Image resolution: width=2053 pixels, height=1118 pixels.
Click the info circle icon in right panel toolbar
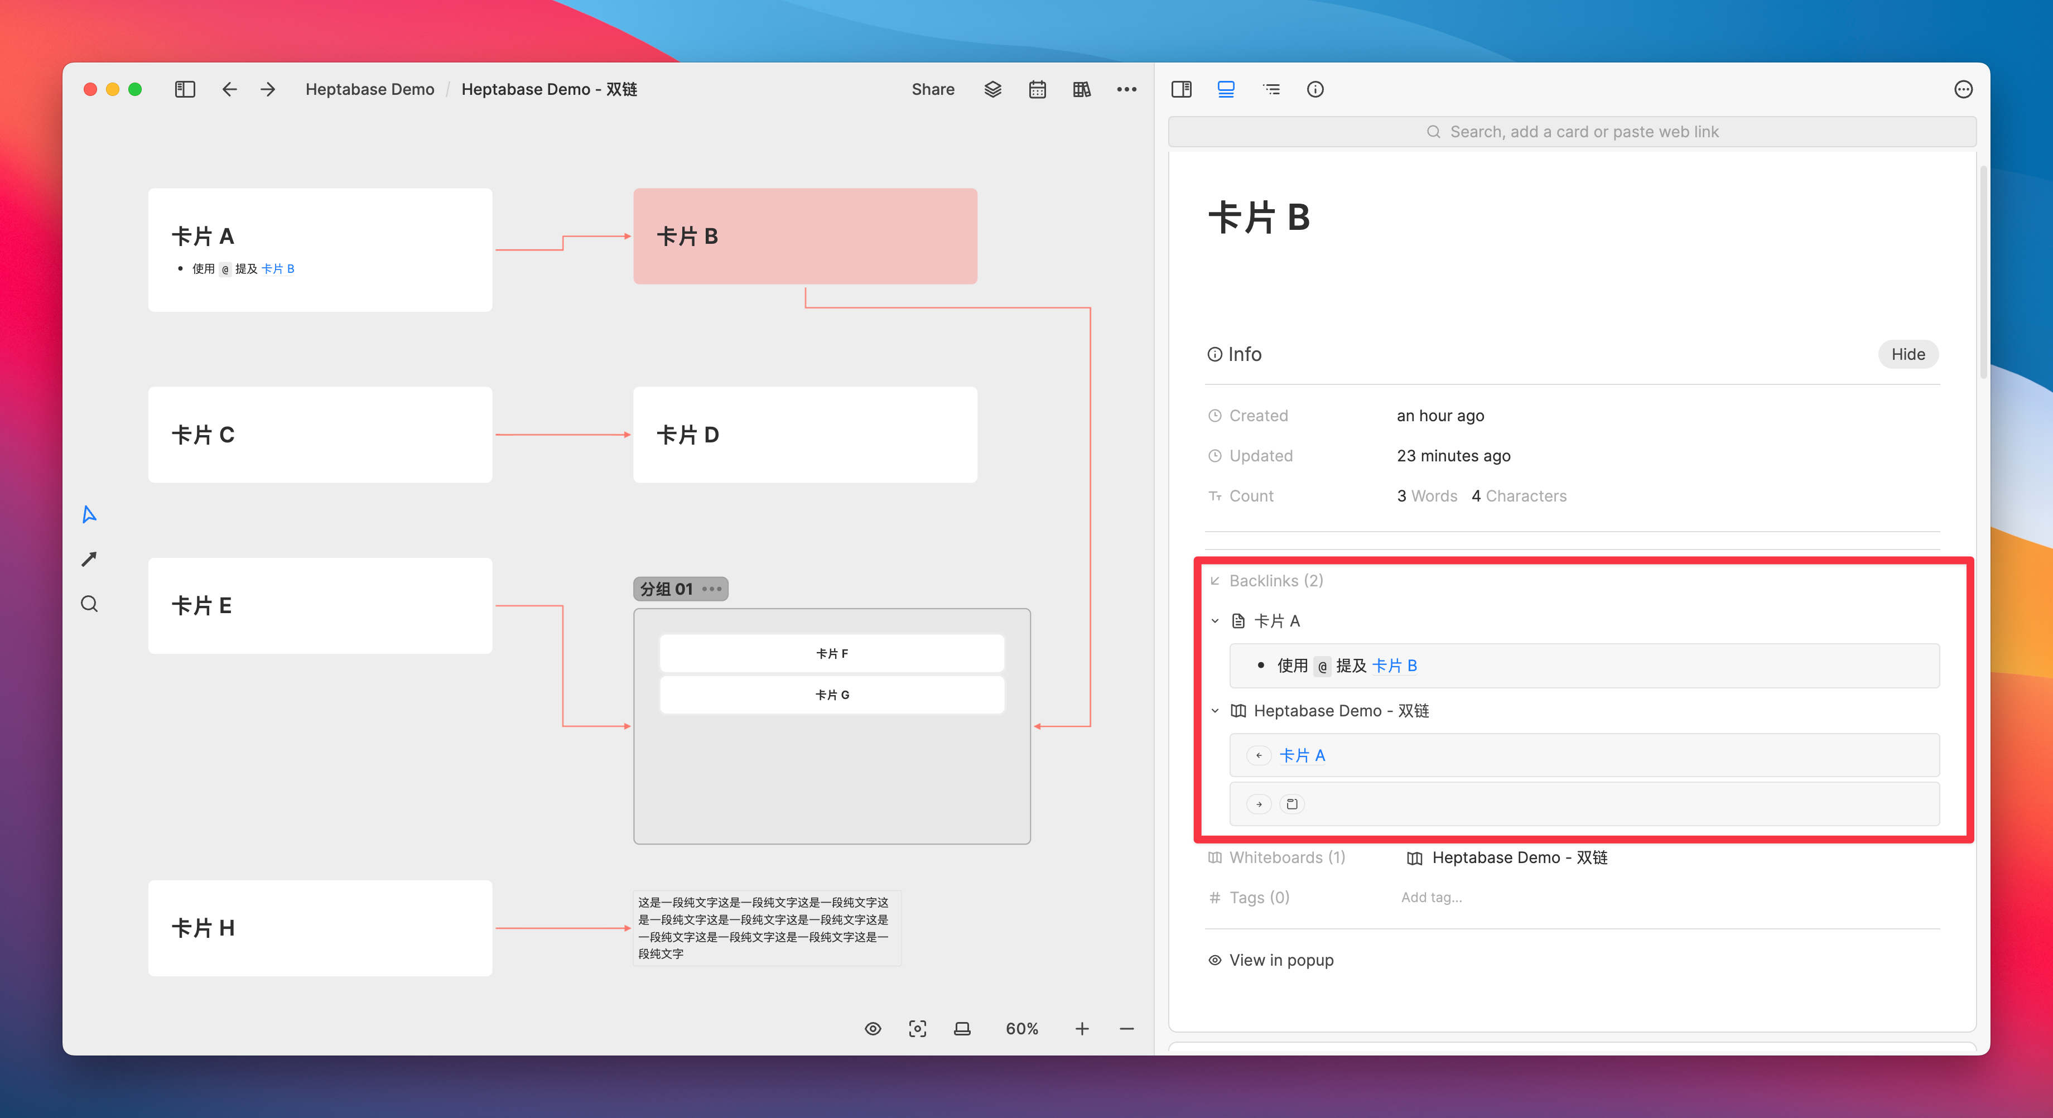coord(1315,89)
